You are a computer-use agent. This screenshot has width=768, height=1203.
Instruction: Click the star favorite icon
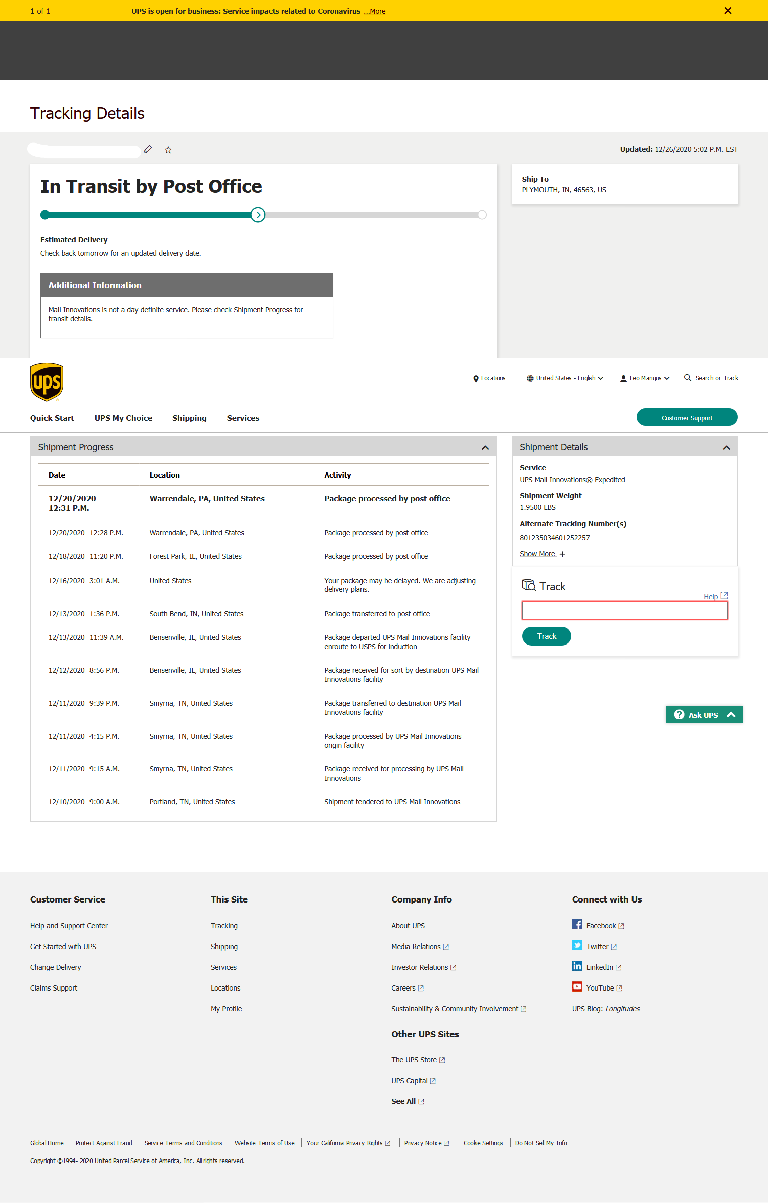click(168, 150)
